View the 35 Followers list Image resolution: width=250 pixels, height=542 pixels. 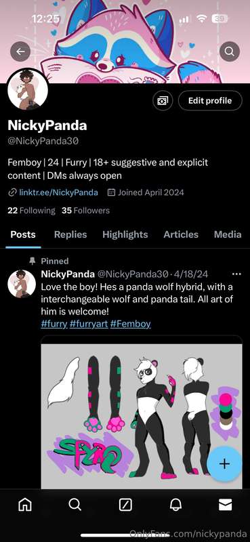coord(86,211)
